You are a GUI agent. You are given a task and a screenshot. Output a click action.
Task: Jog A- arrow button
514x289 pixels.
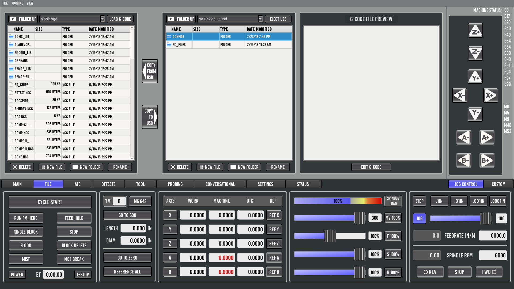[x=464, y=138]
